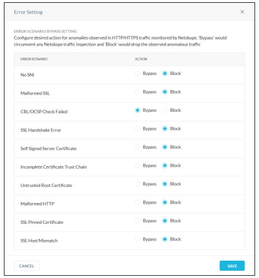The image size is (259, 278).
Task: Select Bypass for No SNI
Action: pos(137,73)
